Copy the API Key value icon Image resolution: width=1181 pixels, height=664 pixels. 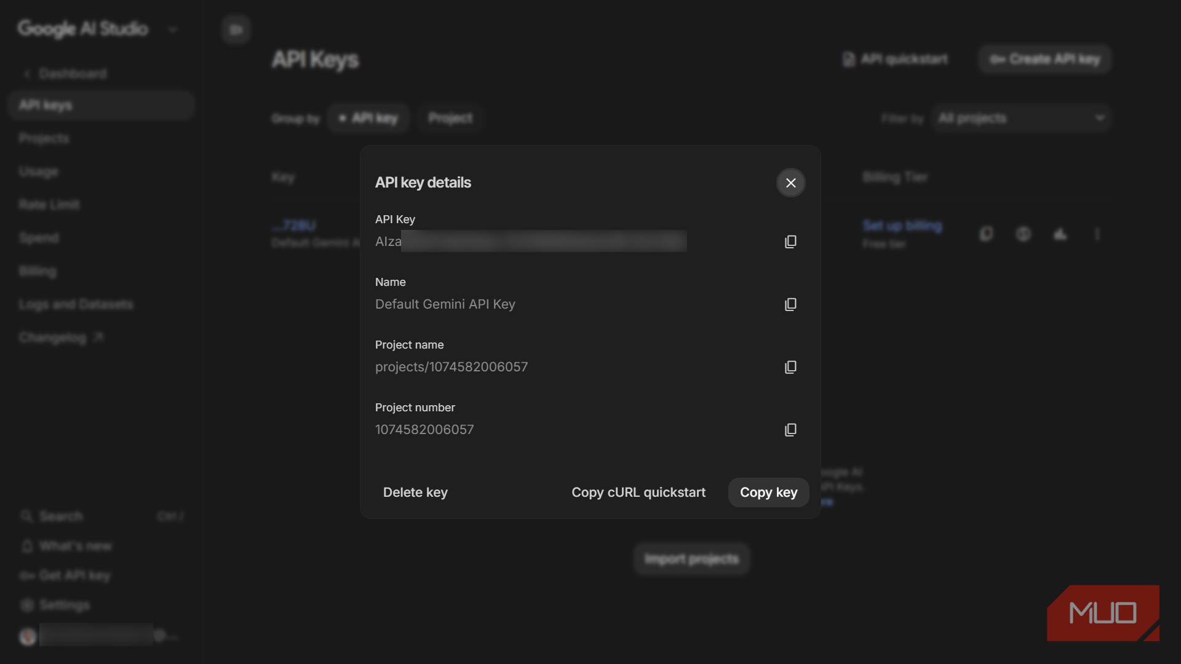[790, 242]
